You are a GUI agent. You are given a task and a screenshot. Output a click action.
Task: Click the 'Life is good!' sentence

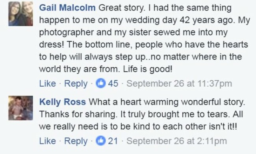148,69
